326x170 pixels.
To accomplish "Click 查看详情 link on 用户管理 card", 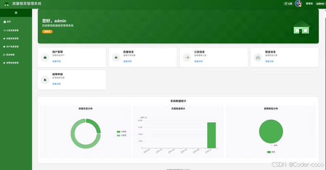I will tap(57, 62).
